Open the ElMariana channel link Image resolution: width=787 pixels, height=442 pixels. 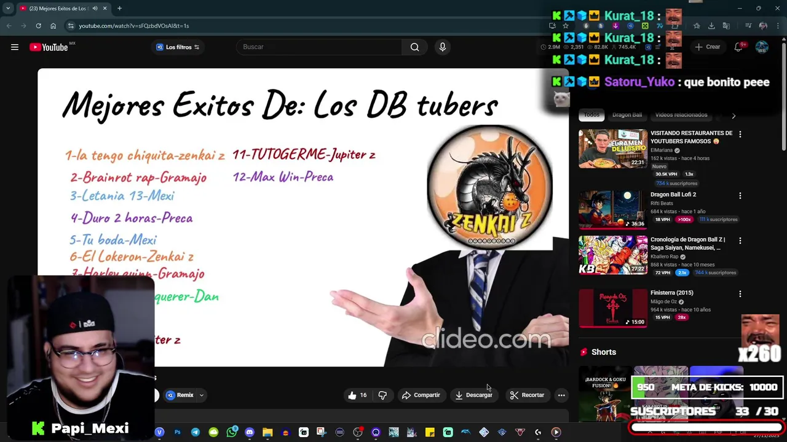coord(662,150)
